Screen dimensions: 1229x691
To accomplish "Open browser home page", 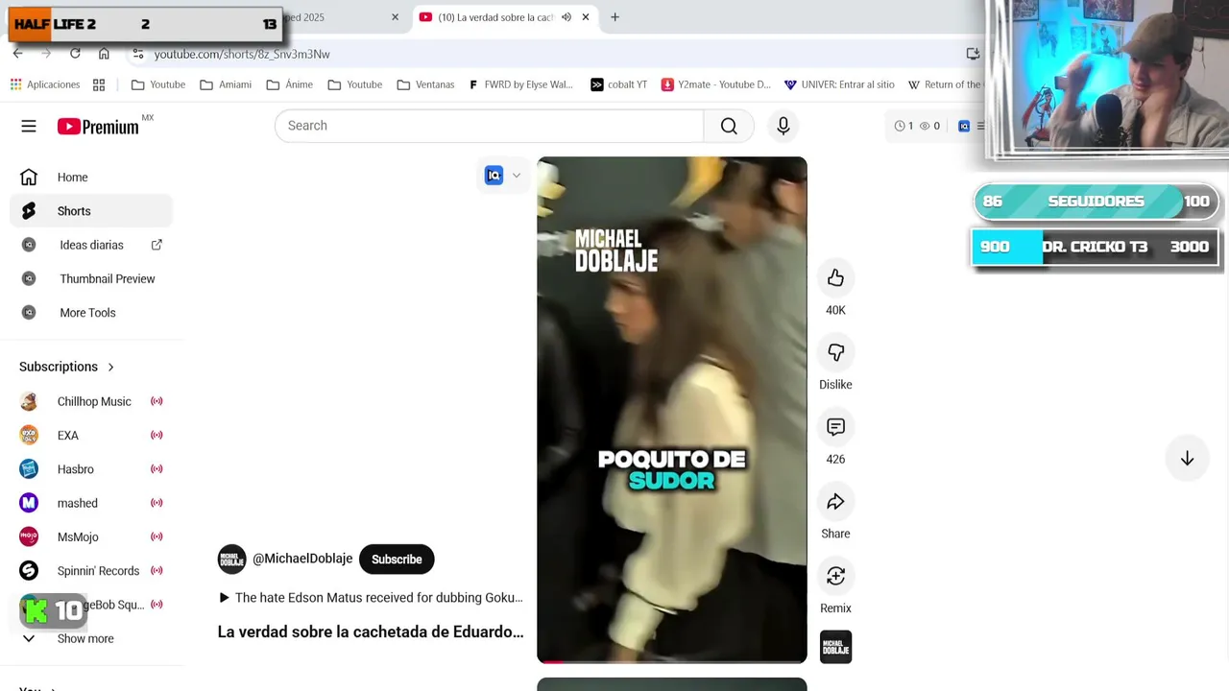I will (104, 54).
